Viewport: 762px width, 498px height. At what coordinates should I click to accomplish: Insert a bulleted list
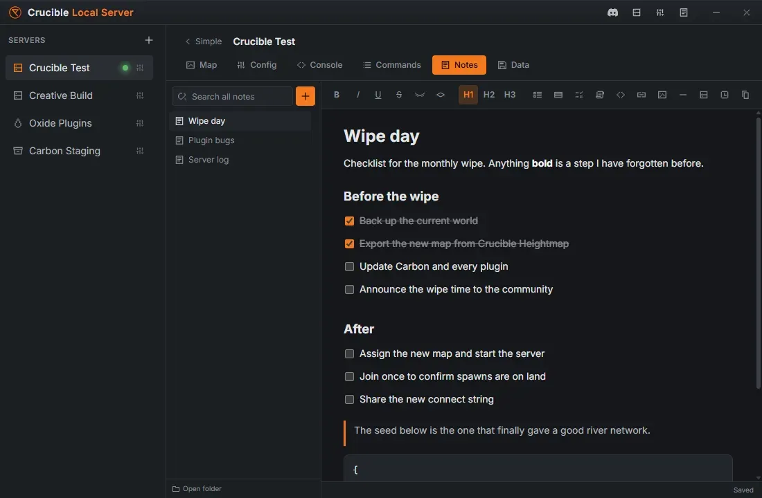538,95
